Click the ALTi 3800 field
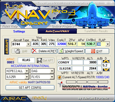 coord(90,62)
